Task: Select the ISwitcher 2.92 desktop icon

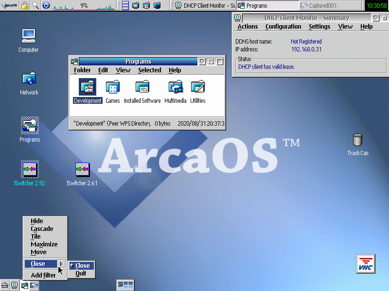Action: tap(30, 170)
